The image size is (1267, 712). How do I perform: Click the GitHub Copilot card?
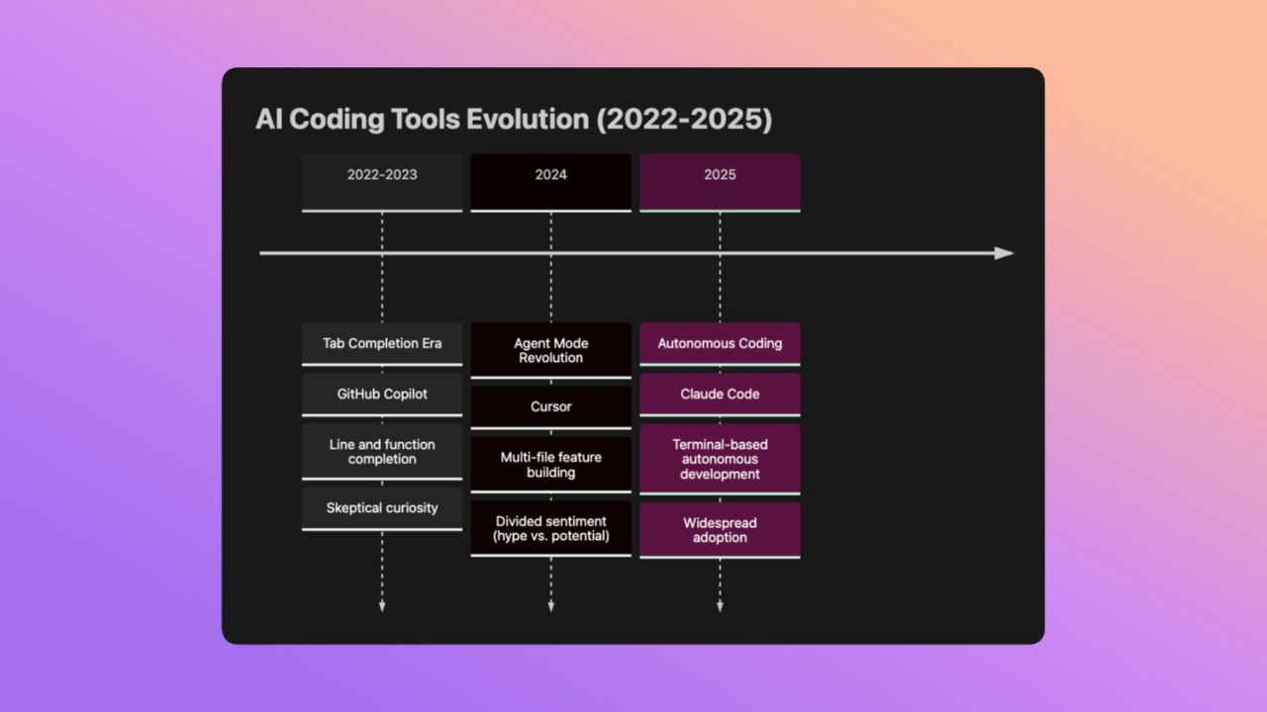(x=381, y=394)
